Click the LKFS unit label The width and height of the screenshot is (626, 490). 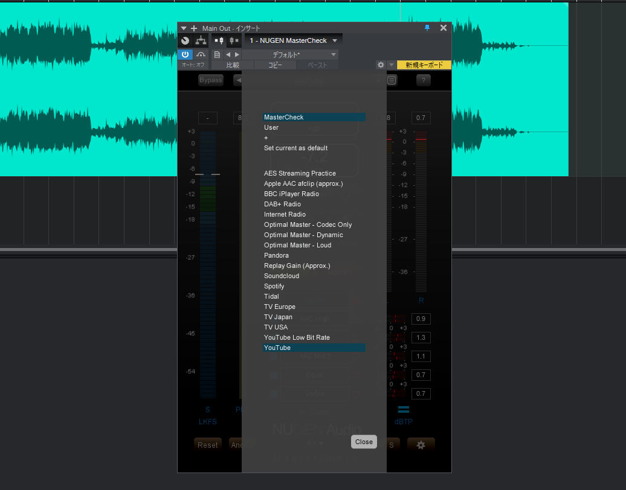click(x=208, y=422)
